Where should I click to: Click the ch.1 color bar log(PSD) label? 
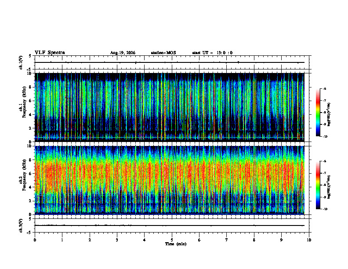(x=329, y=115)
